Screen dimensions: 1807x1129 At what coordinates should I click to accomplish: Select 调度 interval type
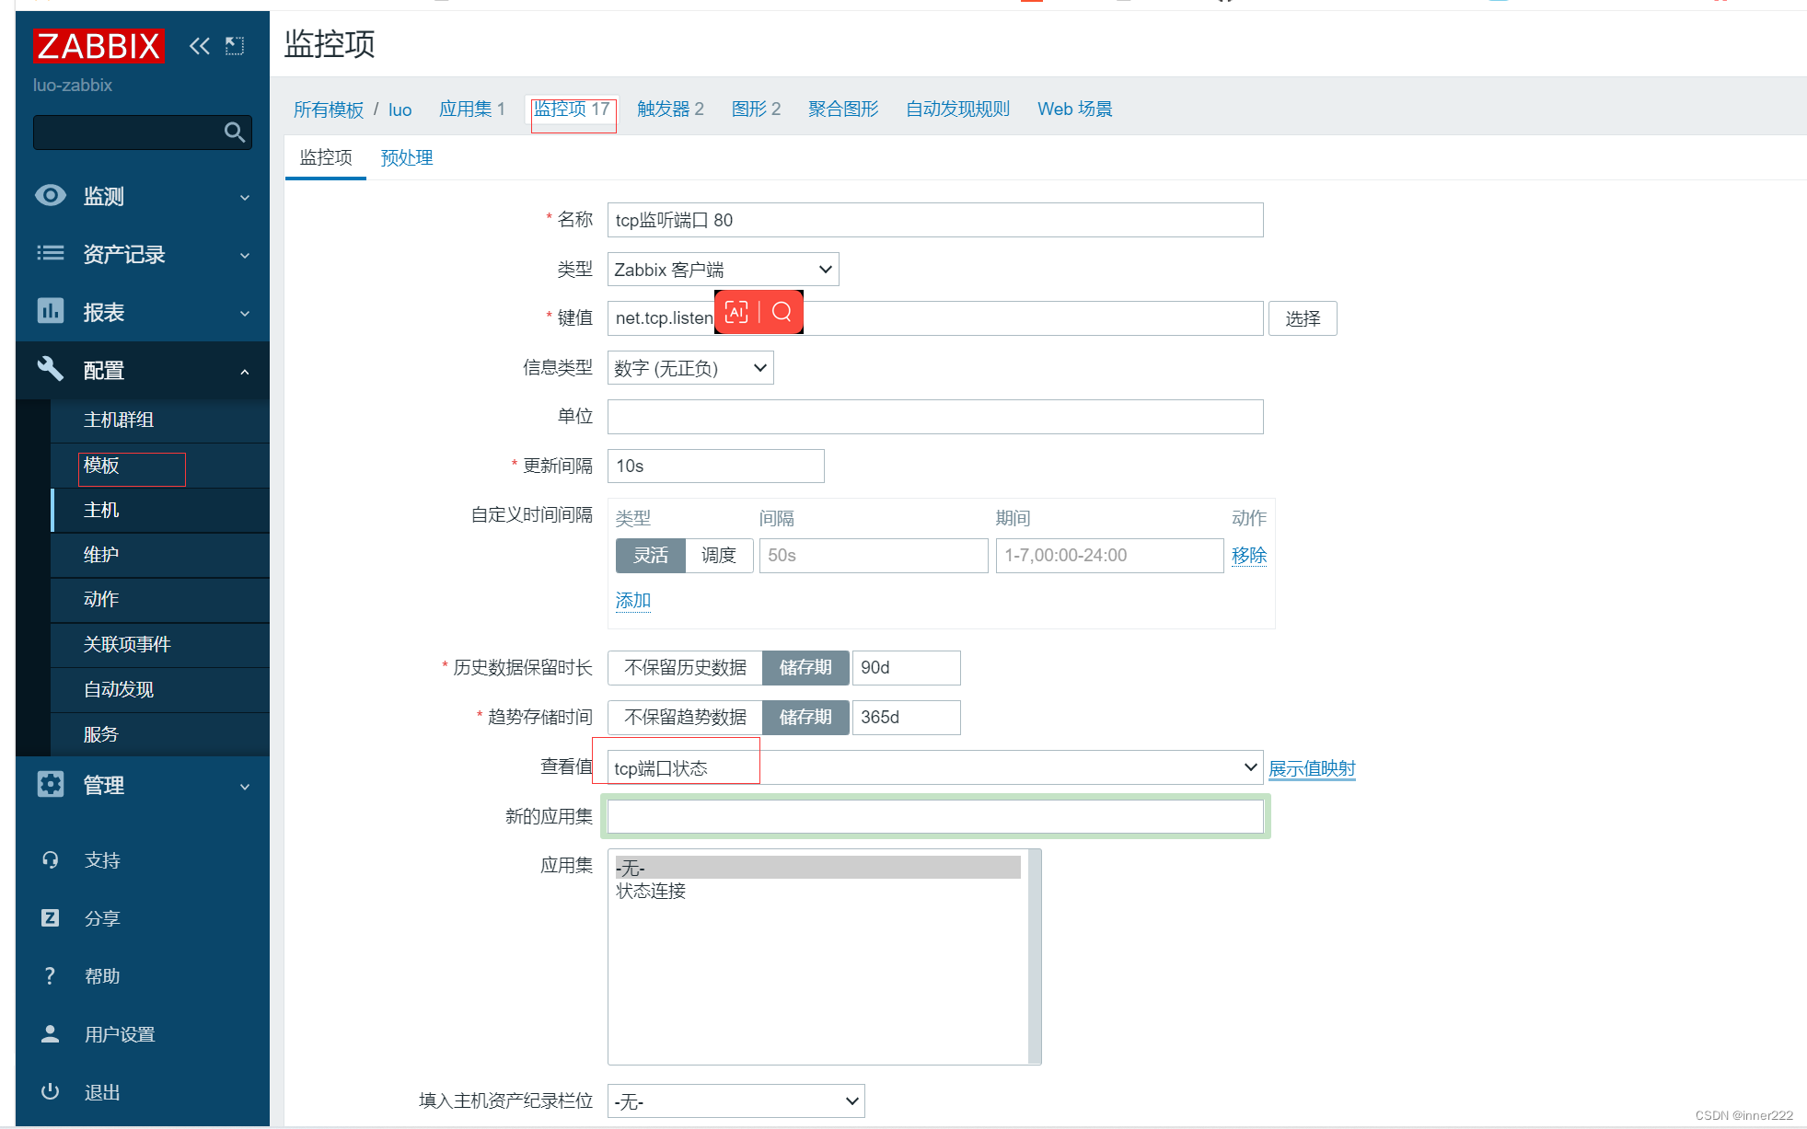point(719,556)
